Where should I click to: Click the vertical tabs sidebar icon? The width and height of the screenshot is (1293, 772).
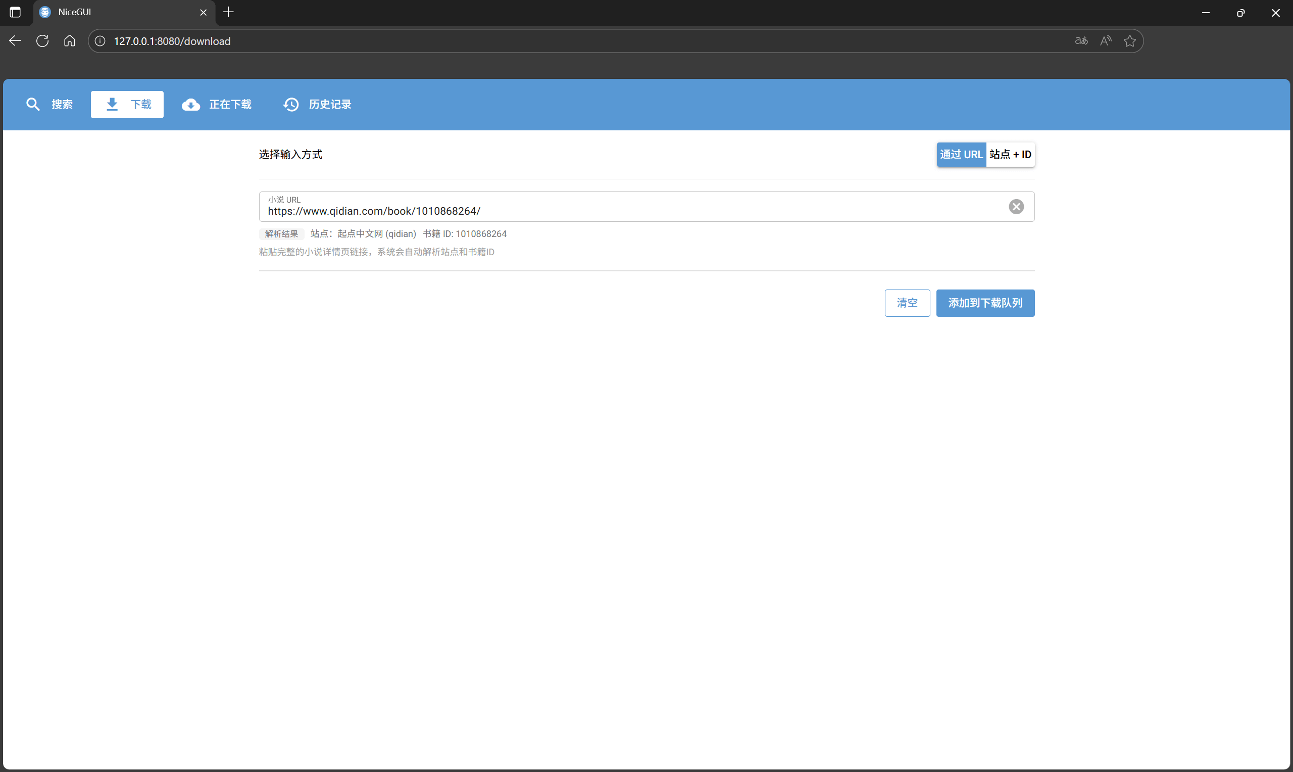tap(15, 12)
